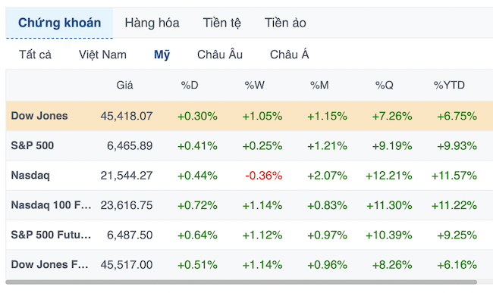Select the Châu Á region filter
Viewport: 493px width, 293px height.
coord(289,55)
